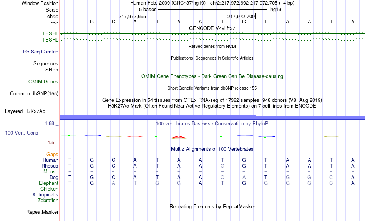The width and height of the screenshot is (365, 221).
Task: Click the chr2: position ruler label
Action: click(53, 16)
